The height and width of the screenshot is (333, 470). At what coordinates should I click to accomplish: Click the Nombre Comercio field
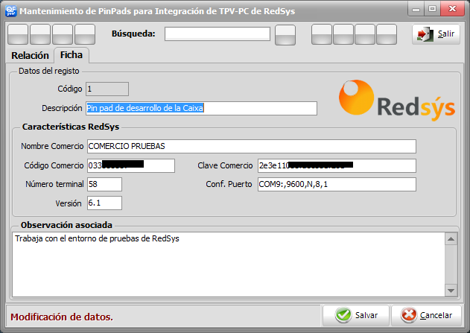click(x=252, y=146)
